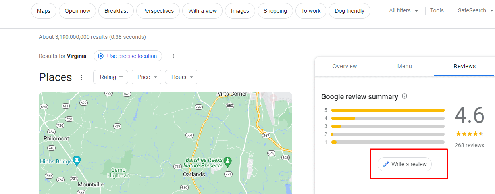
Task: Click the 268 reviews link
Action: tap(469, 145)
